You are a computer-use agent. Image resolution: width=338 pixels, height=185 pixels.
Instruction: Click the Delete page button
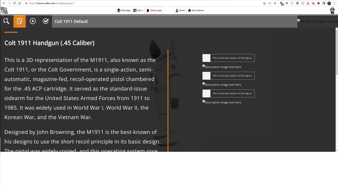point(154,10)
